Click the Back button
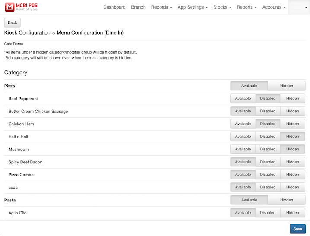310x236 pixels. pos(13,22)
